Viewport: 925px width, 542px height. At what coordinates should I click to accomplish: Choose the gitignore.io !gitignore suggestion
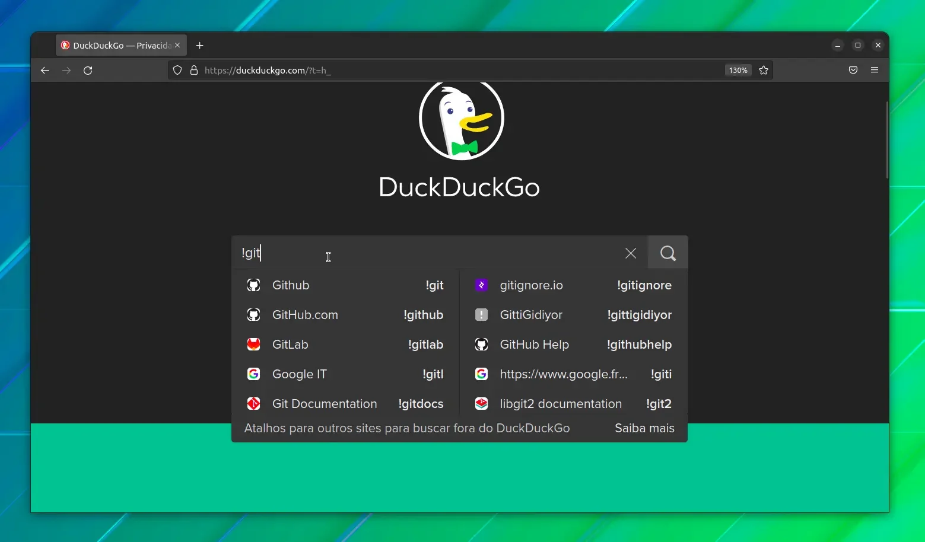tap(573, 285)
